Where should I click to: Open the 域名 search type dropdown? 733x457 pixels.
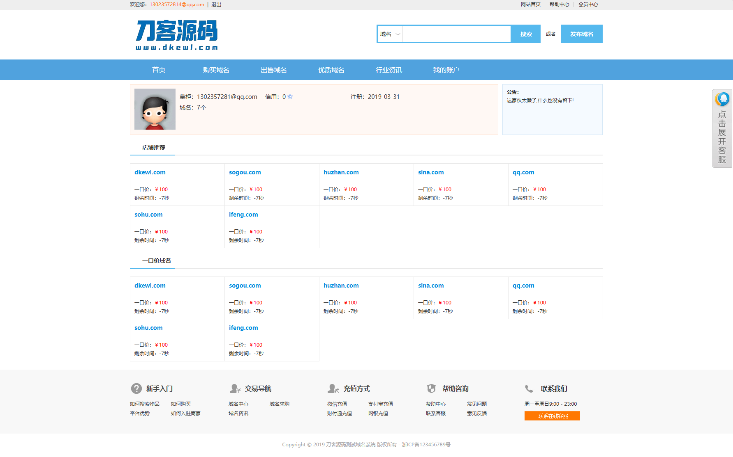(389, 34)
